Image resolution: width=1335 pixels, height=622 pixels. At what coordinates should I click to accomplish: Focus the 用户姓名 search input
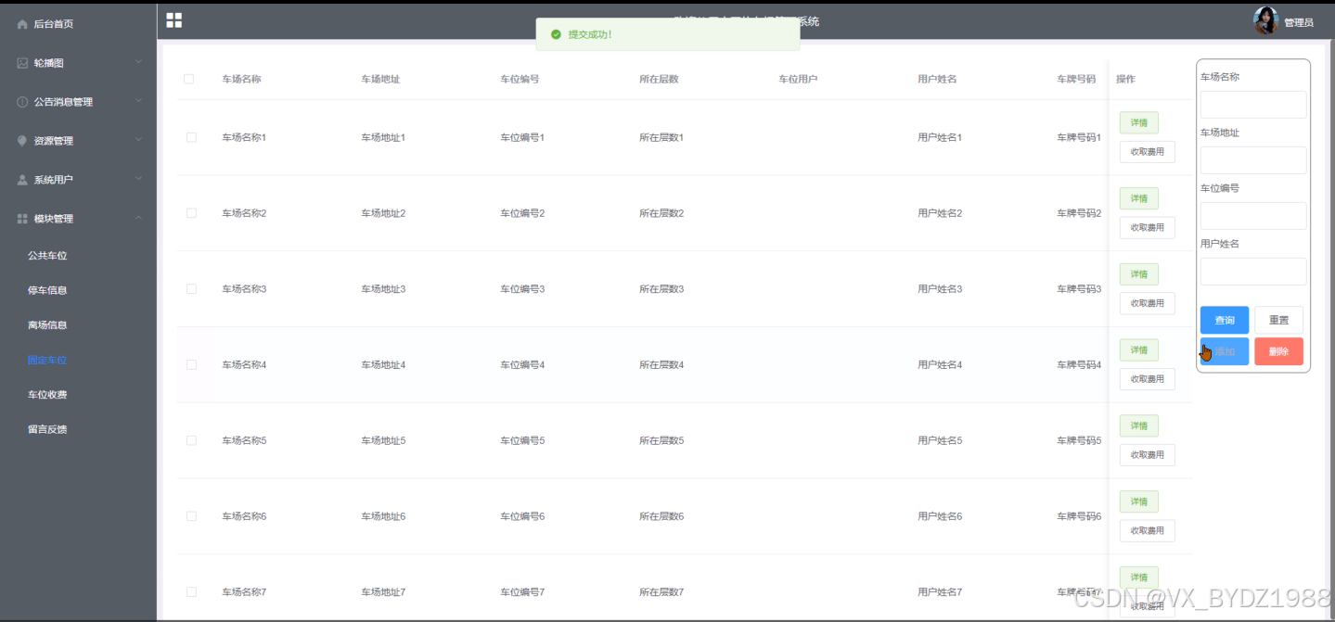pyautogui.click(x=1253, y=272)
